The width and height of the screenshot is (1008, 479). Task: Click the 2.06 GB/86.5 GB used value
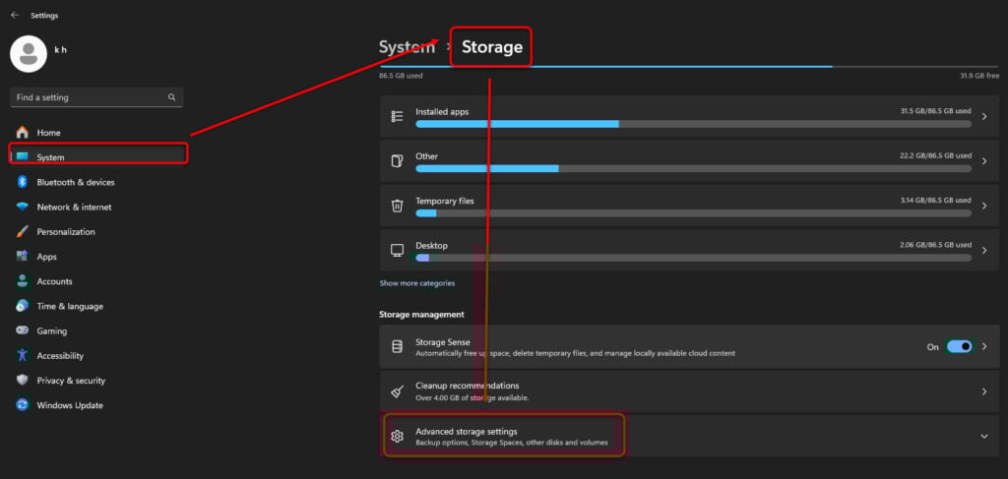[x=935, y=245]
